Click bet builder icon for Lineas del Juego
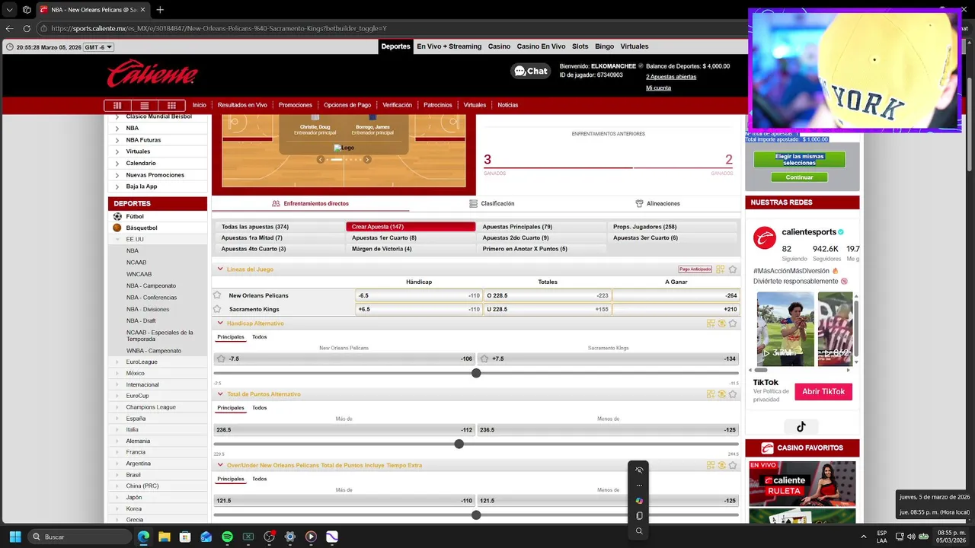 (721, 269)
